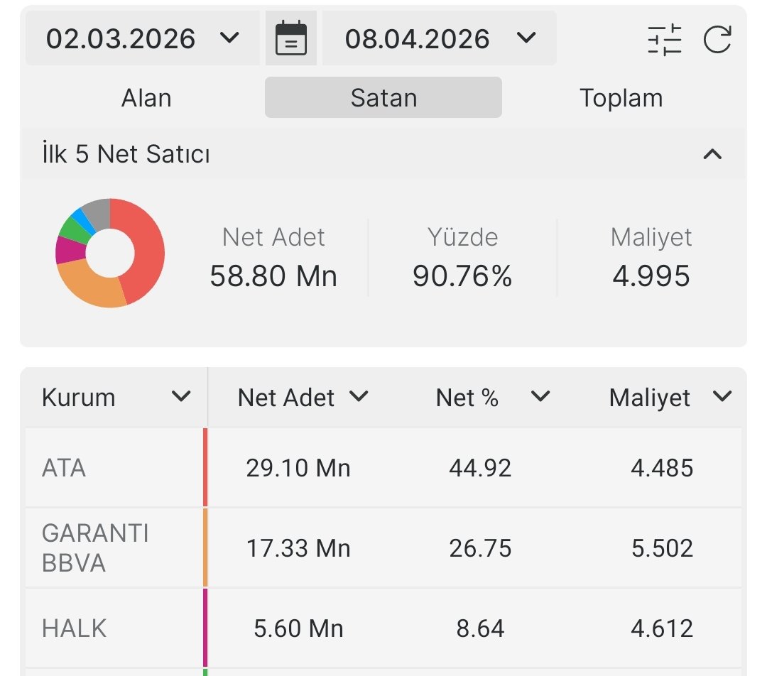The height and width of the screenshot is (676, 767).
Task: Select the GARANTI BBVA institution row
Action: point(383,548)
